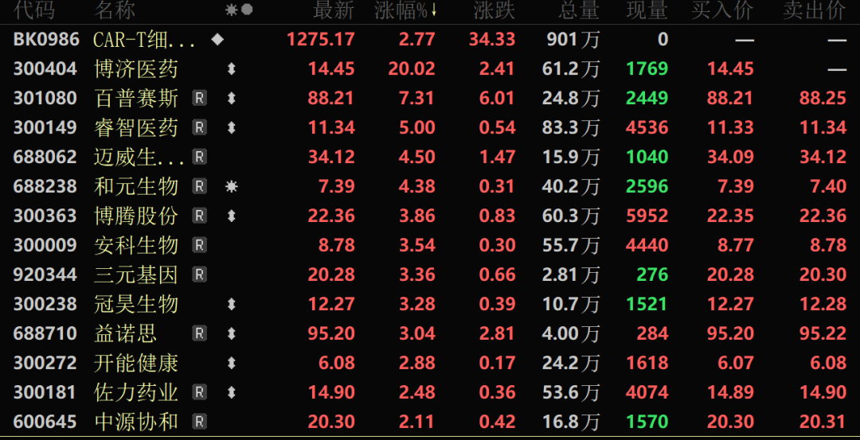Viewport: 860px width, 440px height.
Task: Click the up-down arrow icon on the 睿智医药 row
Action: (x=232, y=127)
